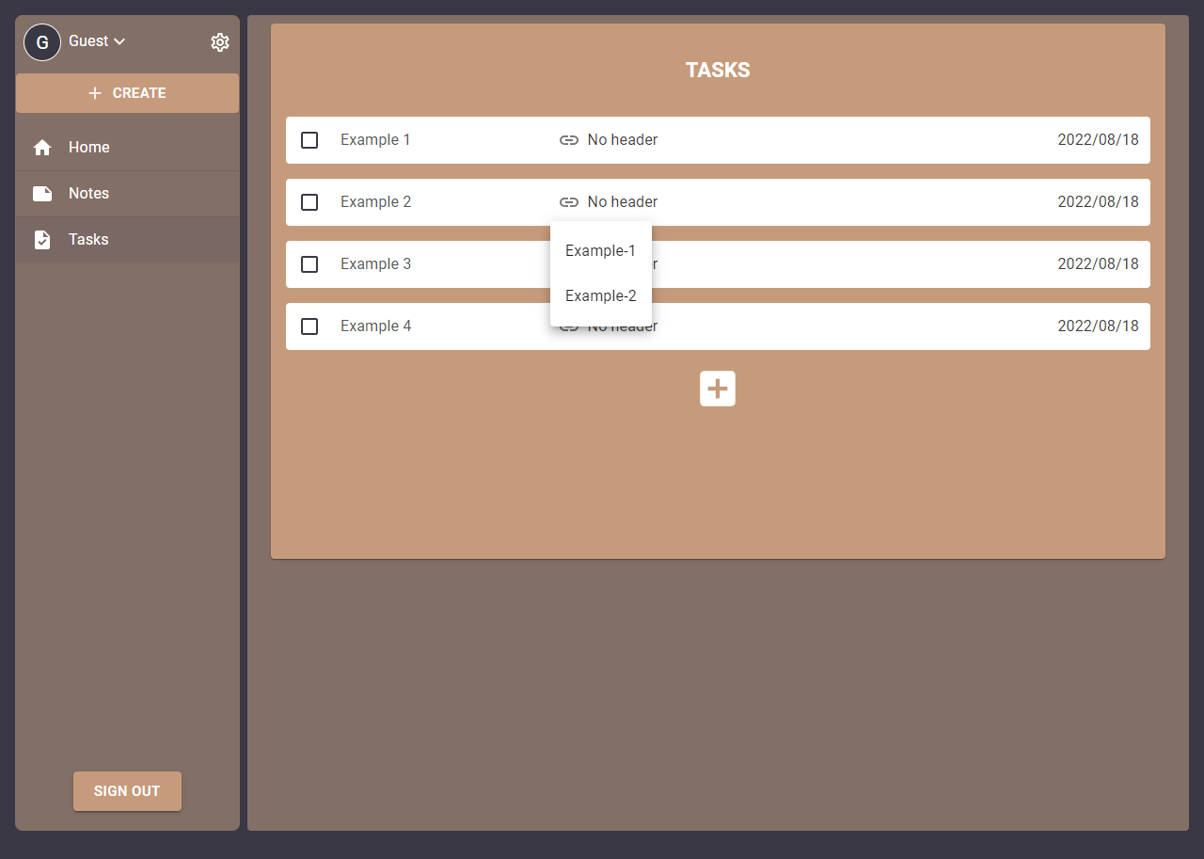The image size is (1204, 859).
Task: Open the No header dropdown on Example 1
Action: (622, 139)
